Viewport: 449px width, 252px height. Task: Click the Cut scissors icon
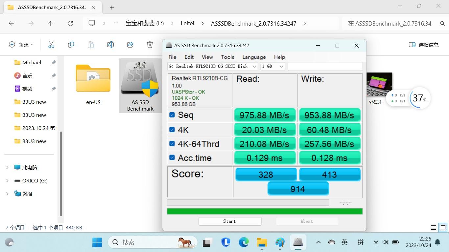coord(51,45)
